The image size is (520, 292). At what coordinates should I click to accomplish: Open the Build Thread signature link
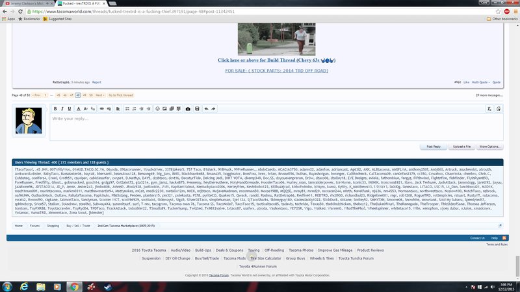coord(277,60)
